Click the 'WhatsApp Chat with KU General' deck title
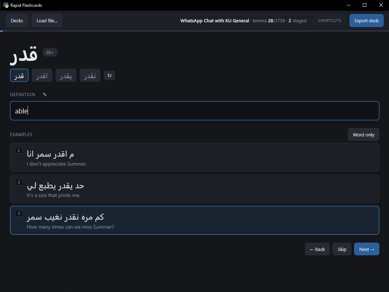Screen dimensions: 389x292 [x=214, y=21]
